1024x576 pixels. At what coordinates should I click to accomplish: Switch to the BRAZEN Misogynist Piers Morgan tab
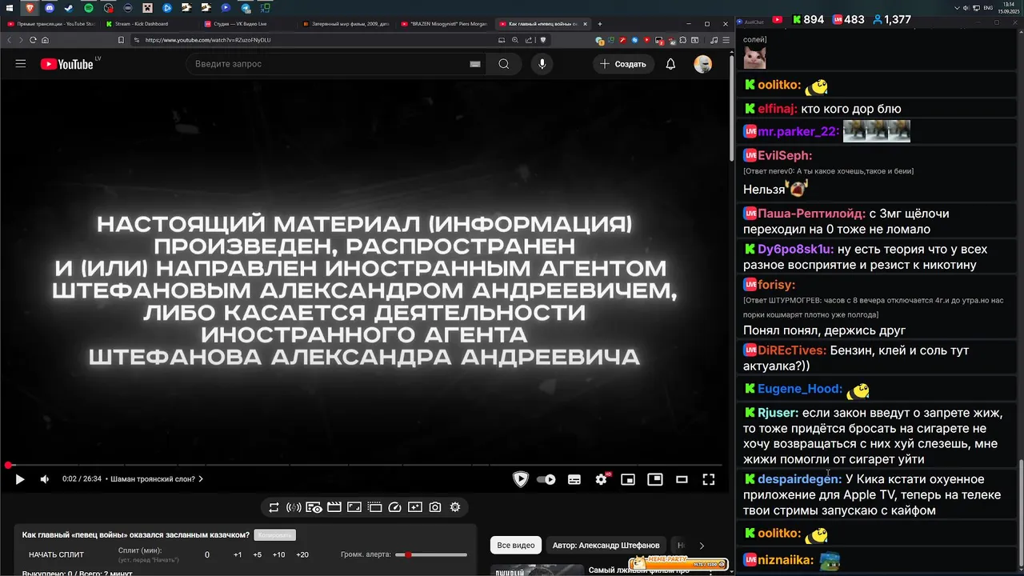coord(444,24)
